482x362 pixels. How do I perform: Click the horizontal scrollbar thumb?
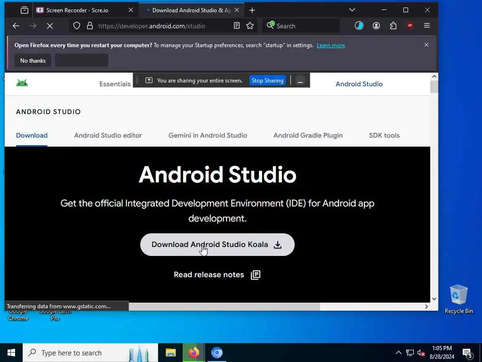click(224, 306)
